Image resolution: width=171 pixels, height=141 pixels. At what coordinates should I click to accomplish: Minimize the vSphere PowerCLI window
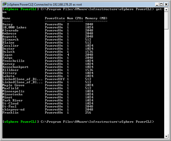pyautogui.click(x=157, y=4)
